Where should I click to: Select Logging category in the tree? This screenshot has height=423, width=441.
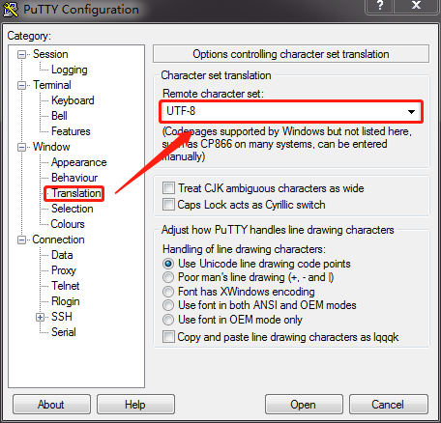[70, 70]
